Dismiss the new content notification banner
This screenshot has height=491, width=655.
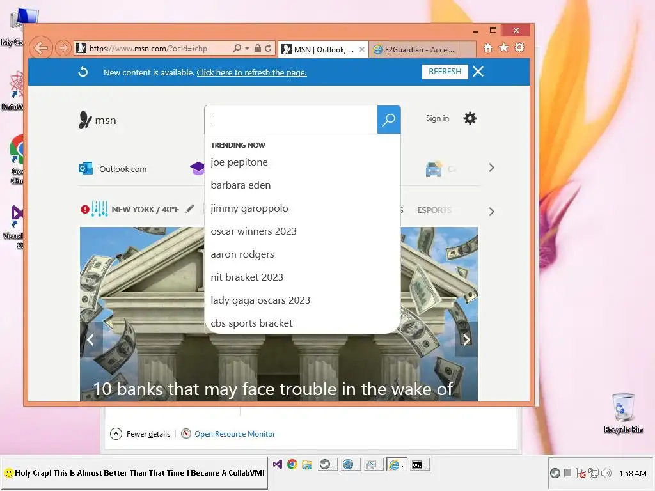478,72
